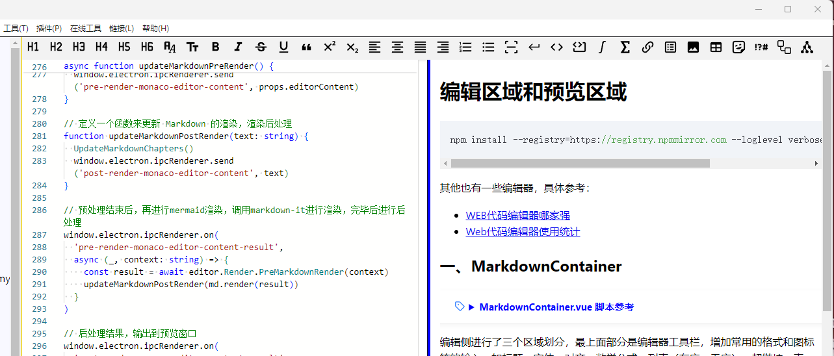
Task: Insert an image from the toolbar
Action: point(693,47)
